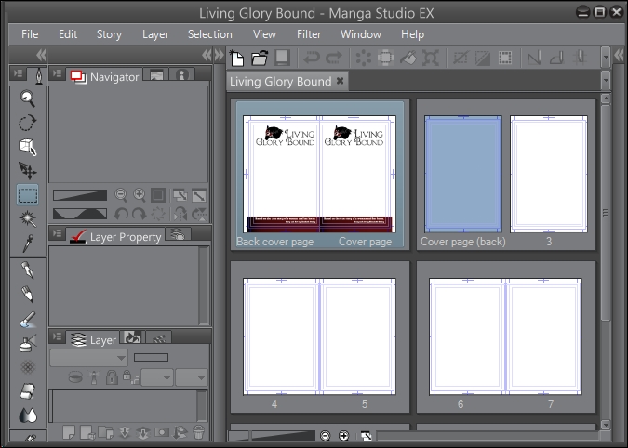The image size is (628, 448).
Task: Open Layer Property panel menu button
Action: tap(58, 233)
